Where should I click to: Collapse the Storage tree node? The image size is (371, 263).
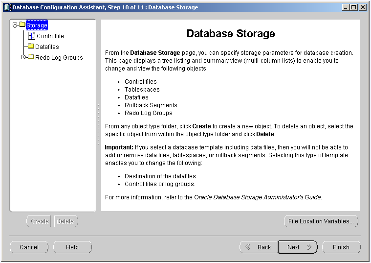(15, 25)
